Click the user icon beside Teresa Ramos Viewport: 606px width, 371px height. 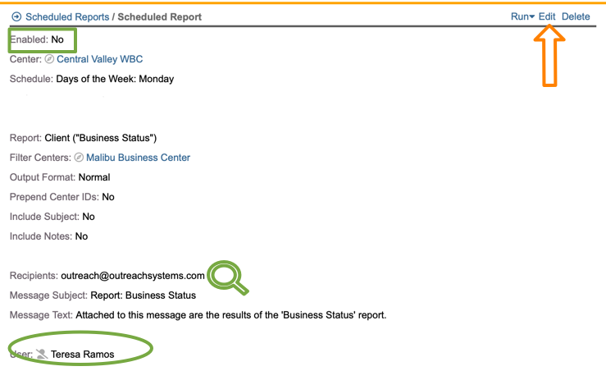[42, 355]
